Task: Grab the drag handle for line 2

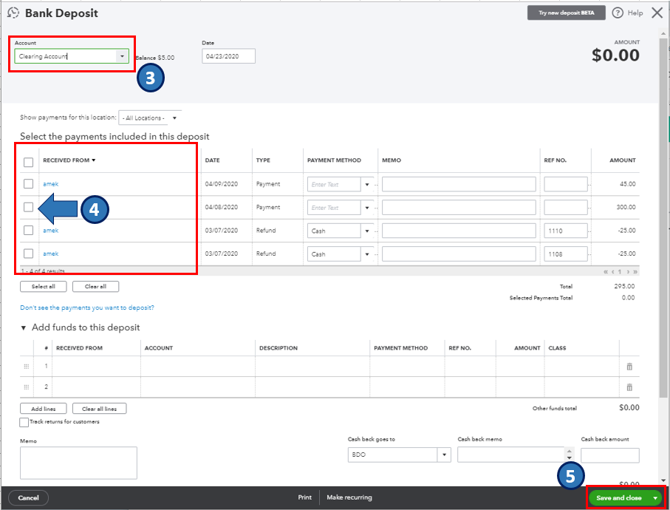Action: 27,387
